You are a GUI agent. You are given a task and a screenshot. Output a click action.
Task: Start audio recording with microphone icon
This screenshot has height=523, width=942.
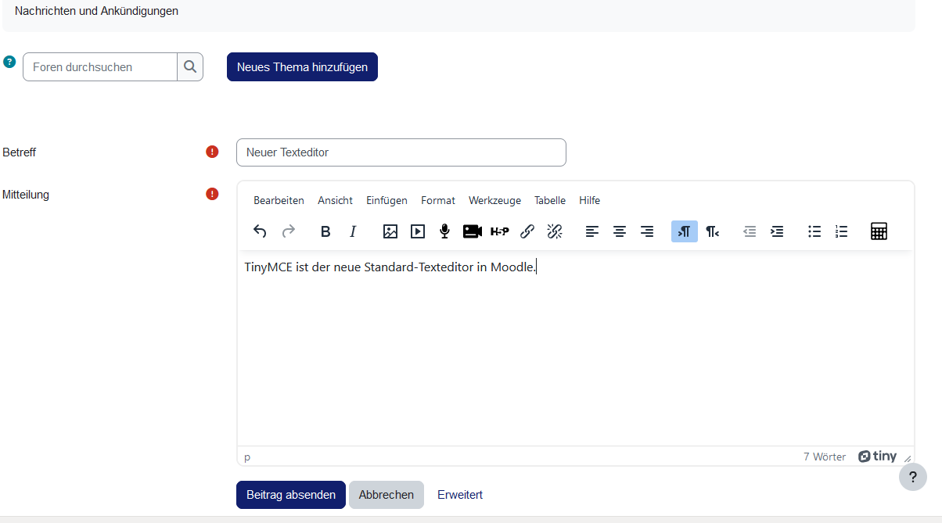444,231
